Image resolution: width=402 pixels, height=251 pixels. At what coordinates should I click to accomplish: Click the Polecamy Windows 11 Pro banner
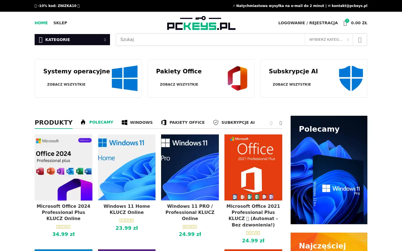tap(329, 170)
